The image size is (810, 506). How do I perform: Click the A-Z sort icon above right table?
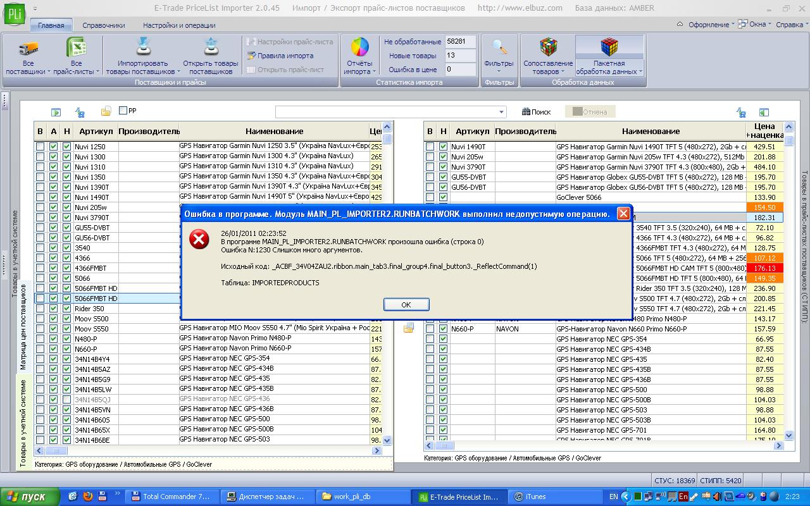coord(741,112)
